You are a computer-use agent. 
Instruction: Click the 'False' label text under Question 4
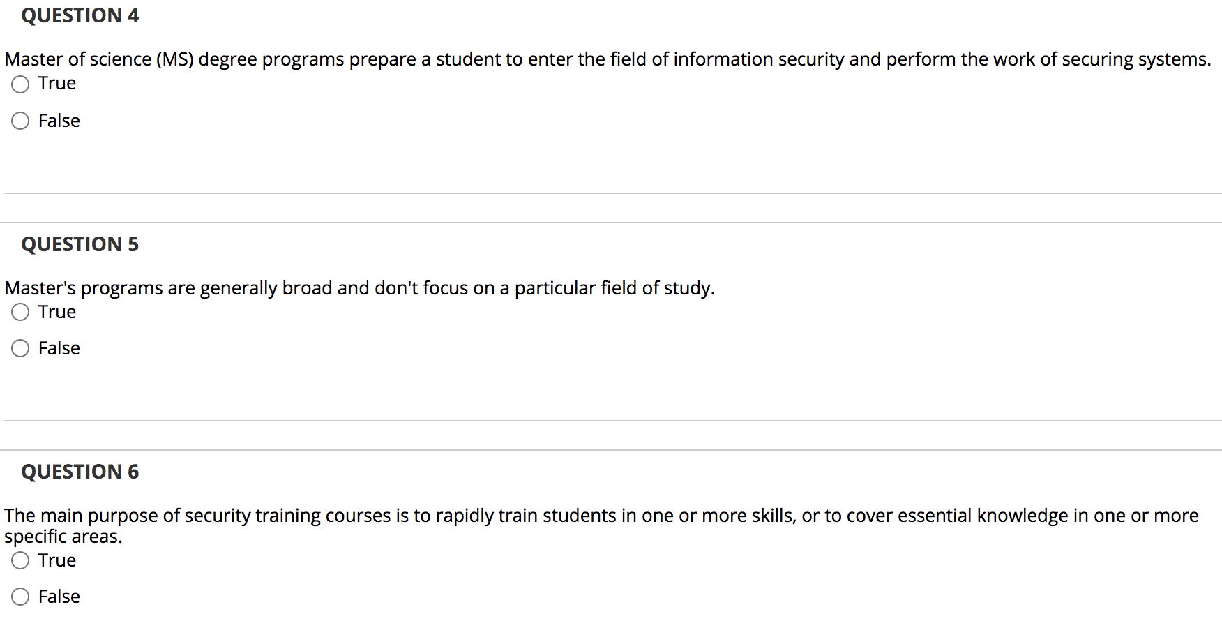coord(59,121)
